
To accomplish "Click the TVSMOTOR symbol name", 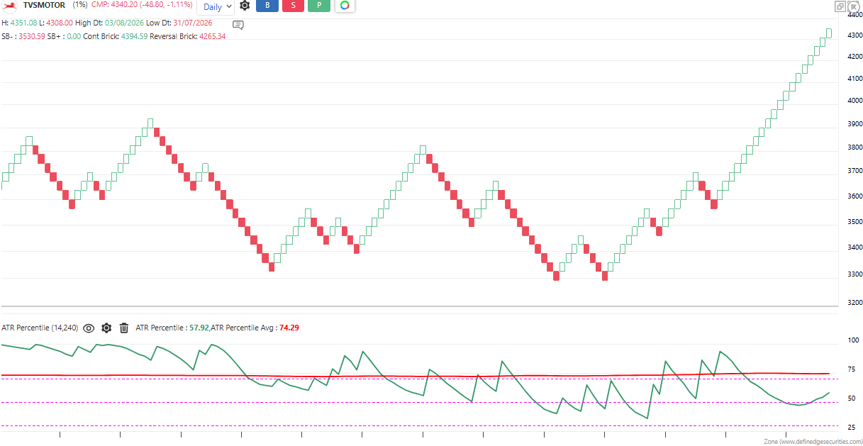I will pos(44,5).
